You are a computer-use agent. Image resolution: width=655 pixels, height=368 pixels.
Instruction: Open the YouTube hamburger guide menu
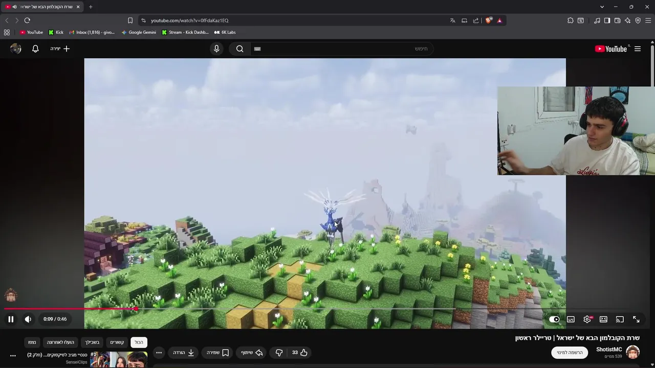638,49
